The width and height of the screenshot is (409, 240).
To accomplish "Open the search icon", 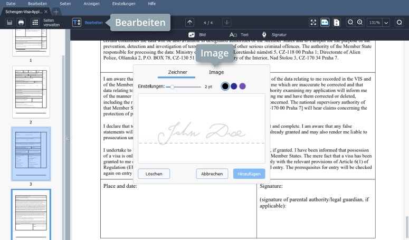I will point(399,22).
